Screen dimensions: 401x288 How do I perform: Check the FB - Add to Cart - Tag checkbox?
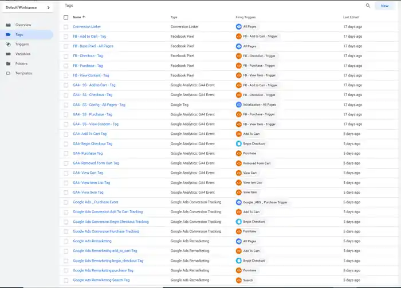[x=66, y=37]
